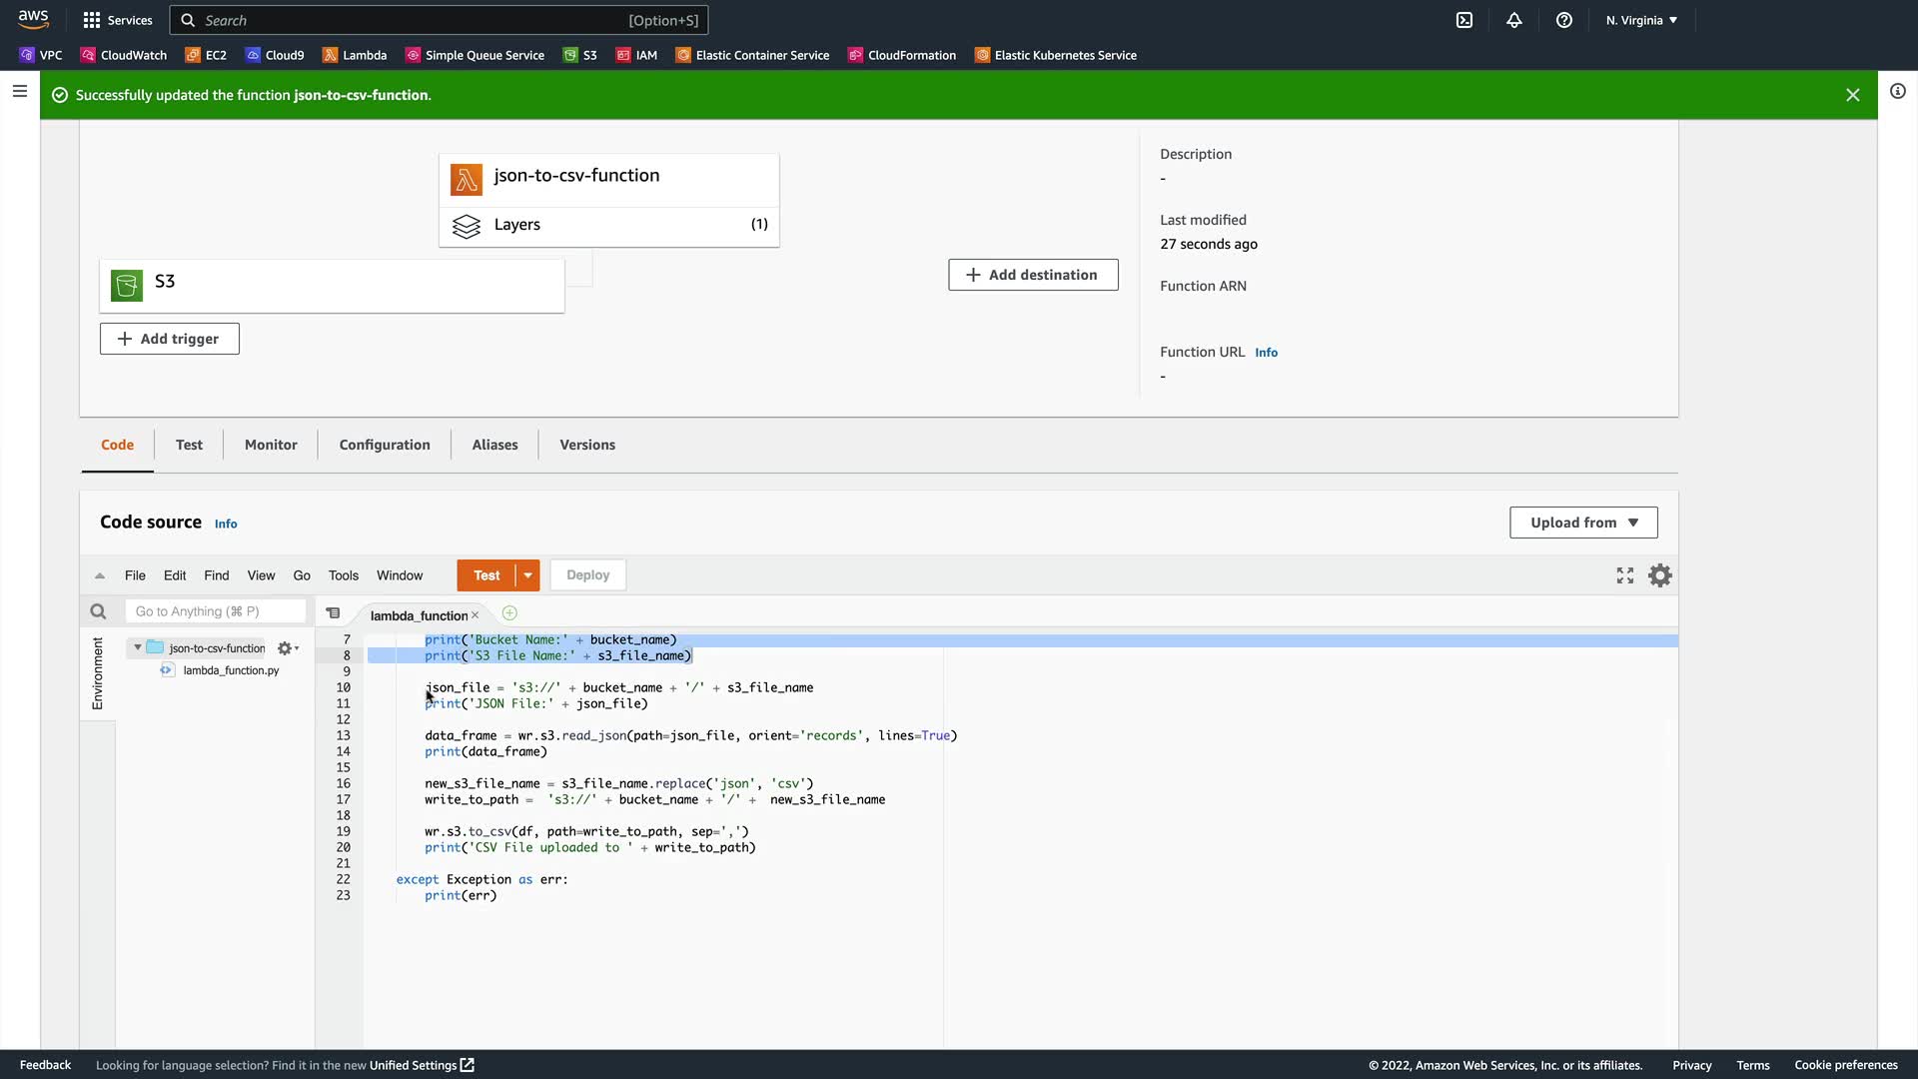The image size is (1918, 1079).
Task: Open the editor settings gear icon
Action: [1659, 575]
